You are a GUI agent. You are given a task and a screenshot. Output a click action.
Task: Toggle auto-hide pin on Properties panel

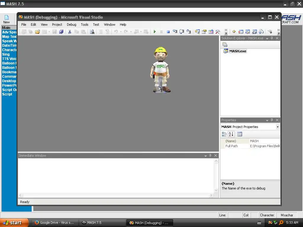tap(272, 120)
